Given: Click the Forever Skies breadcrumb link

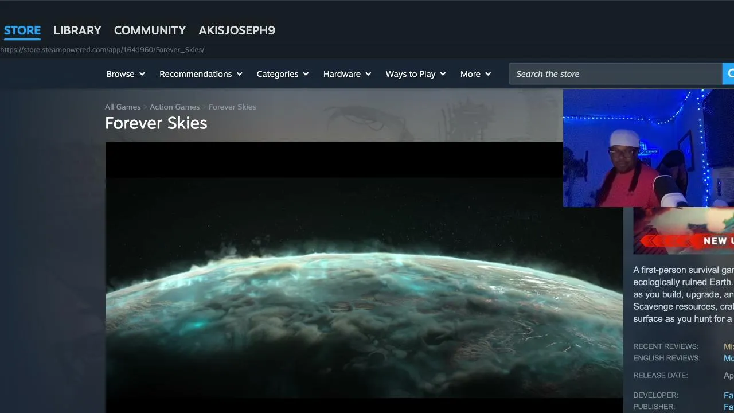Looking at the screenshot, I should 232,107.
